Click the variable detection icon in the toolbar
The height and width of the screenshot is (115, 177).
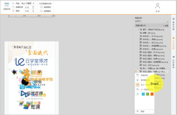[7, 5]
